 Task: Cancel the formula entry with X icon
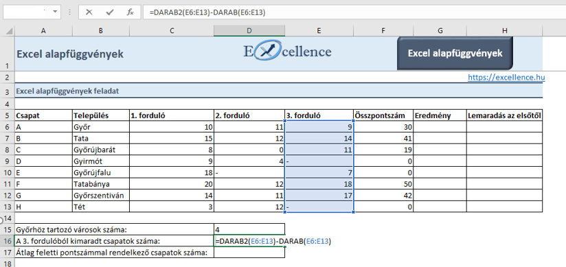pyautogui.click(x=89, y=12)
